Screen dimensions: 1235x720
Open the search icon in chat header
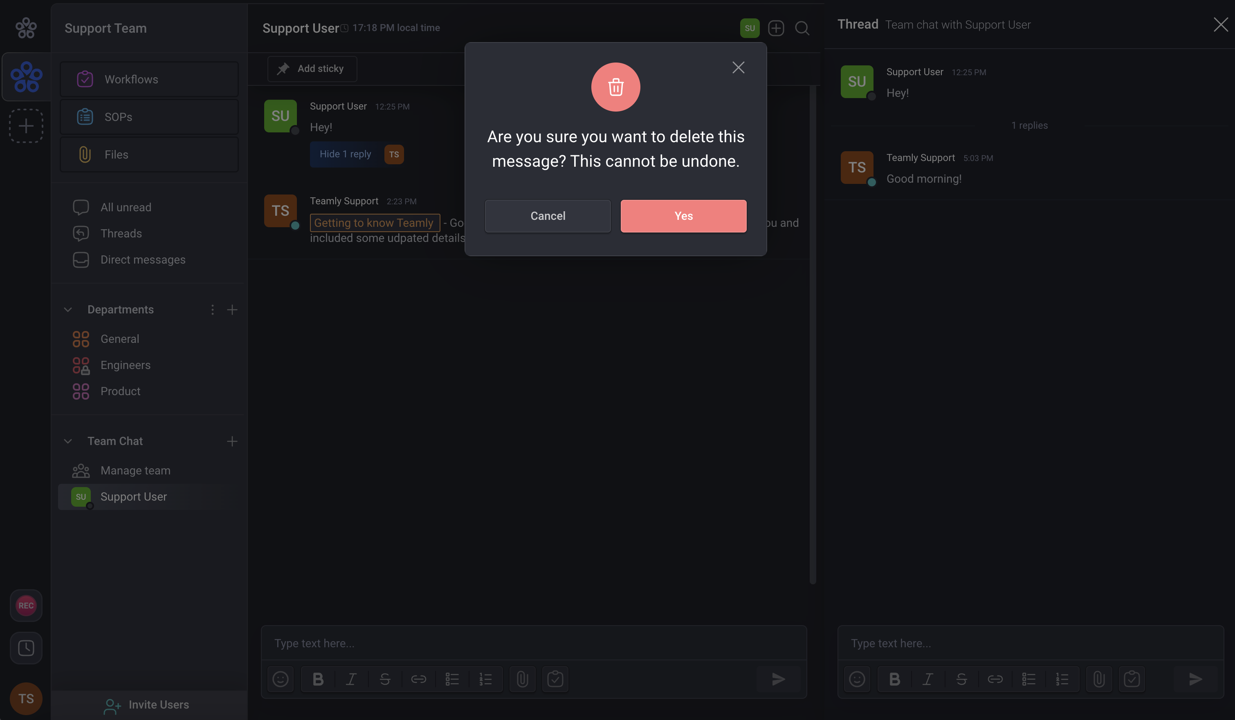click(802, 29)
